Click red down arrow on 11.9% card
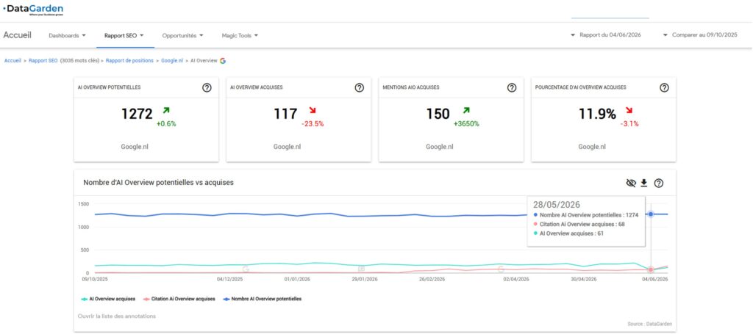The image size is (753, 334). pyautogui.click(x=629, y=111)
